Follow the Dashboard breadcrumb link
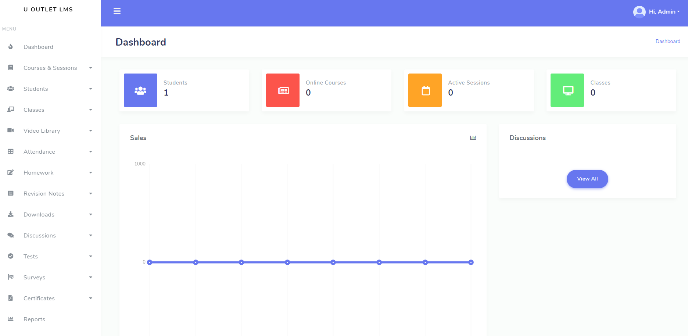Viewport: 688px width, 336px height. click(x=668, y=42)
